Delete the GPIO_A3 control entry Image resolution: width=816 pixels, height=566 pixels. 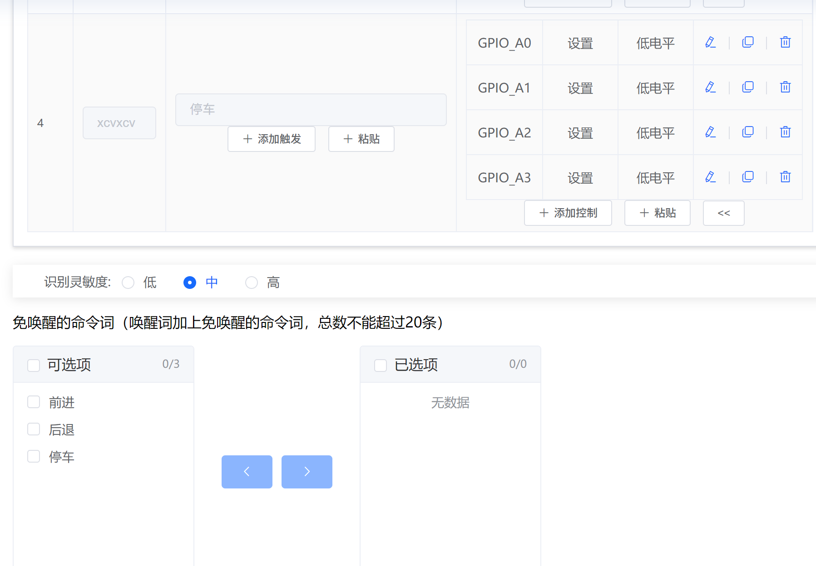(785, 177)
